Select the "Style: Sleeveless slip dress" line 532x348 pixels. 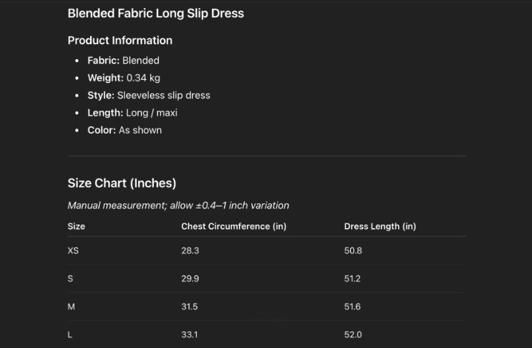point(149,95)
